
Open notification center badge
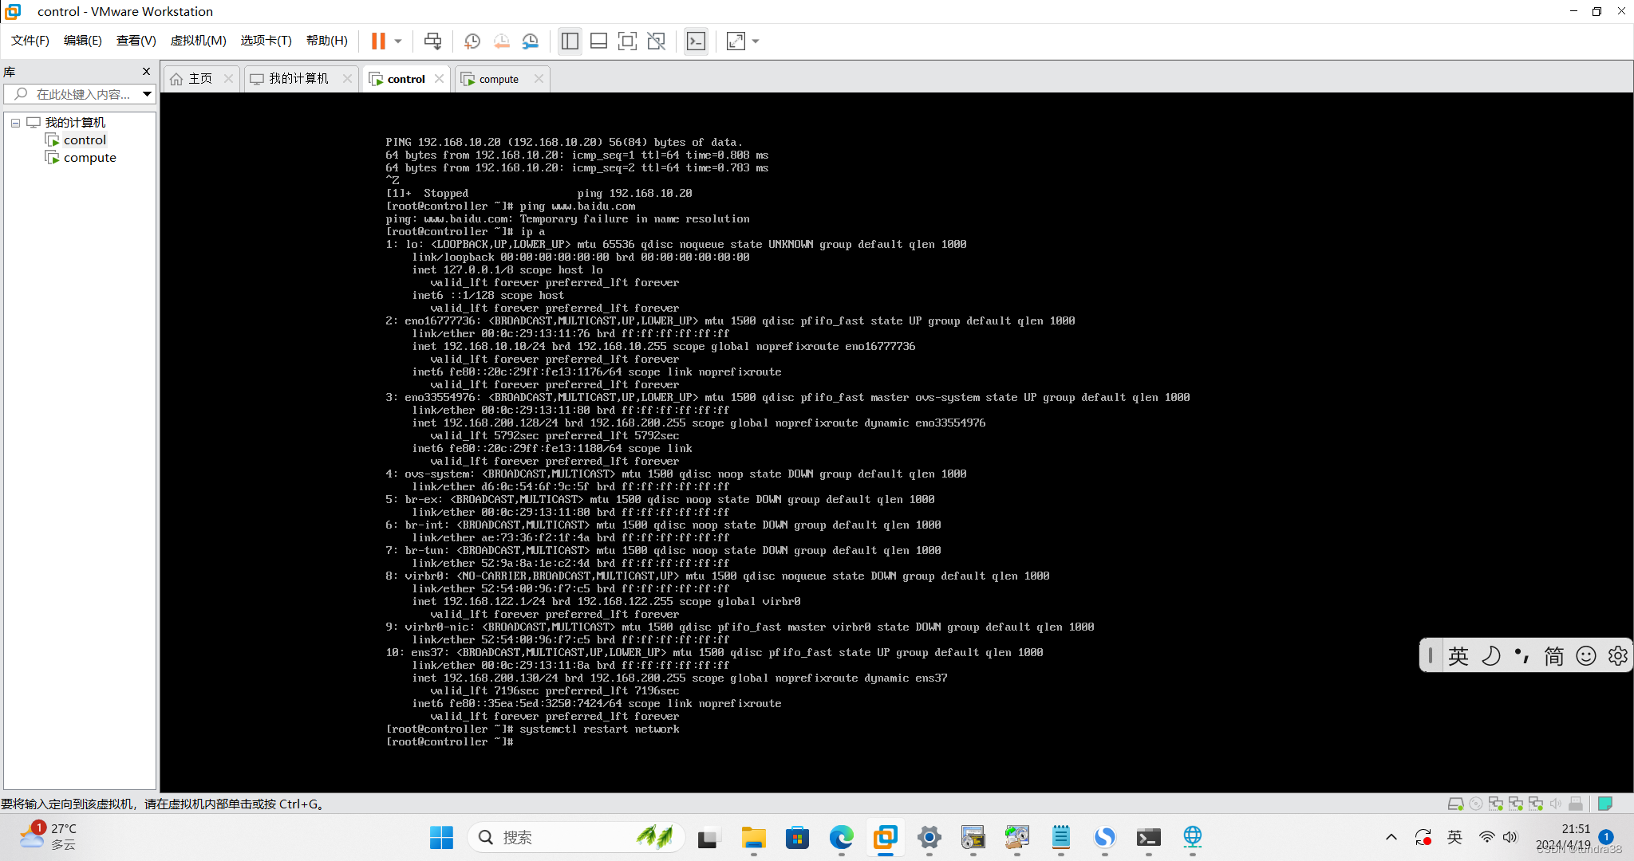[1607, 837]
